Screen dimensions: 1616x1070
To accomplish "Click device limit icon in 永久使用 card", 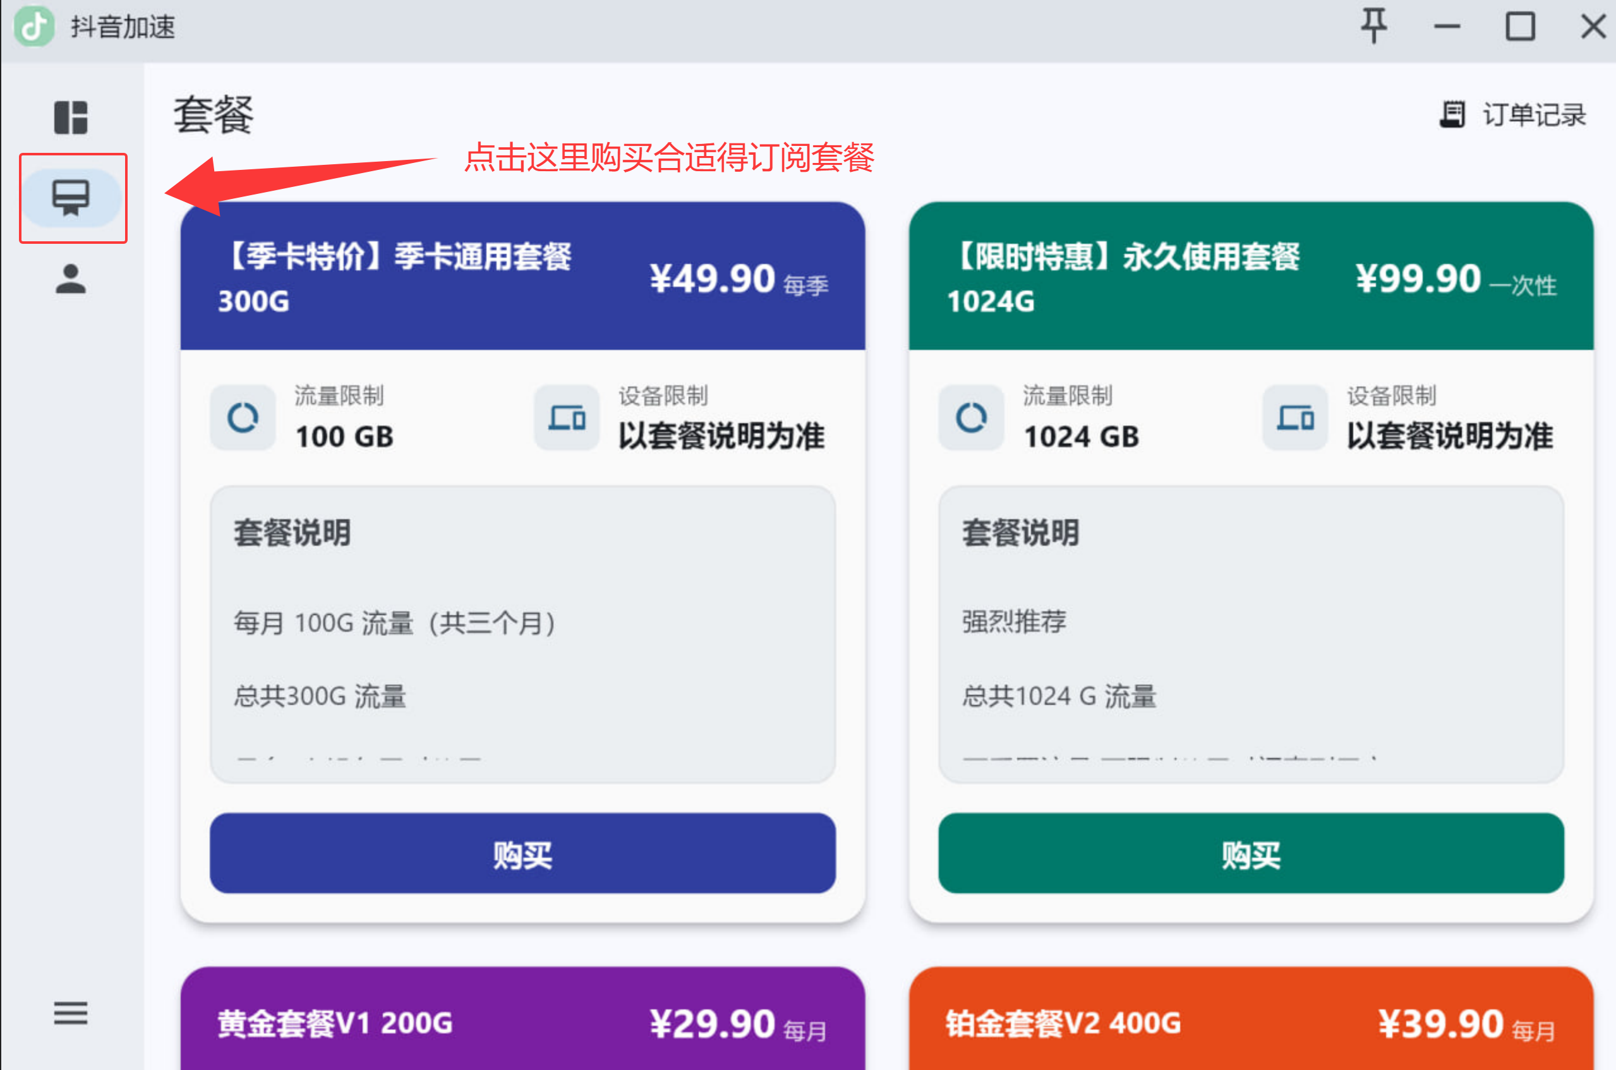I will click(x=1295, y=417).
